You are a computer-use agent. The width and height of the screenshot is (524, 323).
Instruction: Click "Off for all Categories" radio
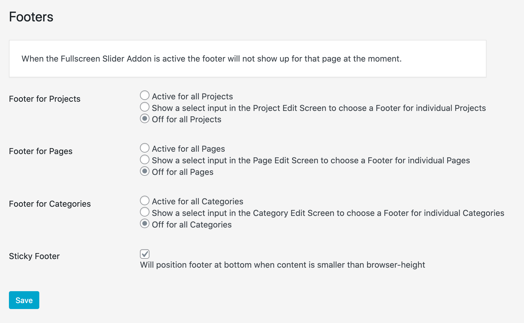145,223
